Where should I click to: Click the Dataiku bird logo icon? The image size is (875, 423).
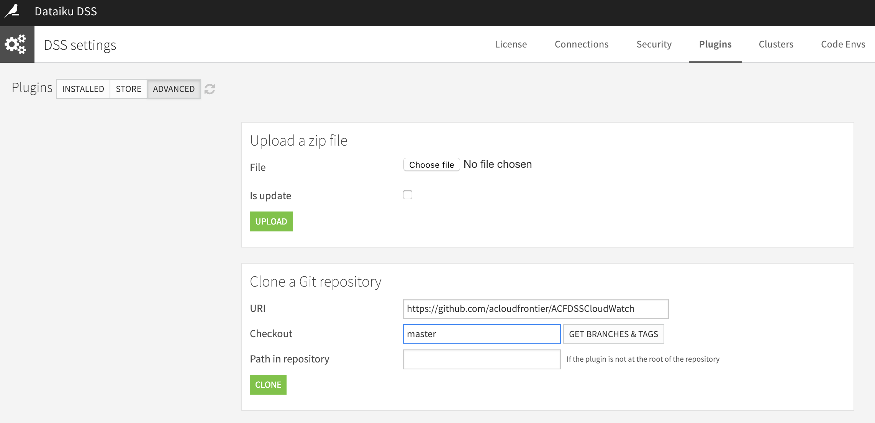[x=12, y=11]
